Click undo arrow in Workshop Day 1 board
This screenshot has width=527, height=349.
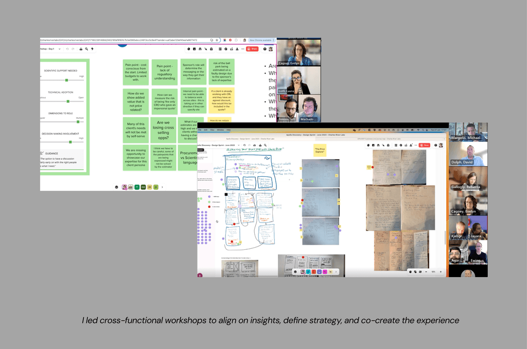[x=67, y=49]
